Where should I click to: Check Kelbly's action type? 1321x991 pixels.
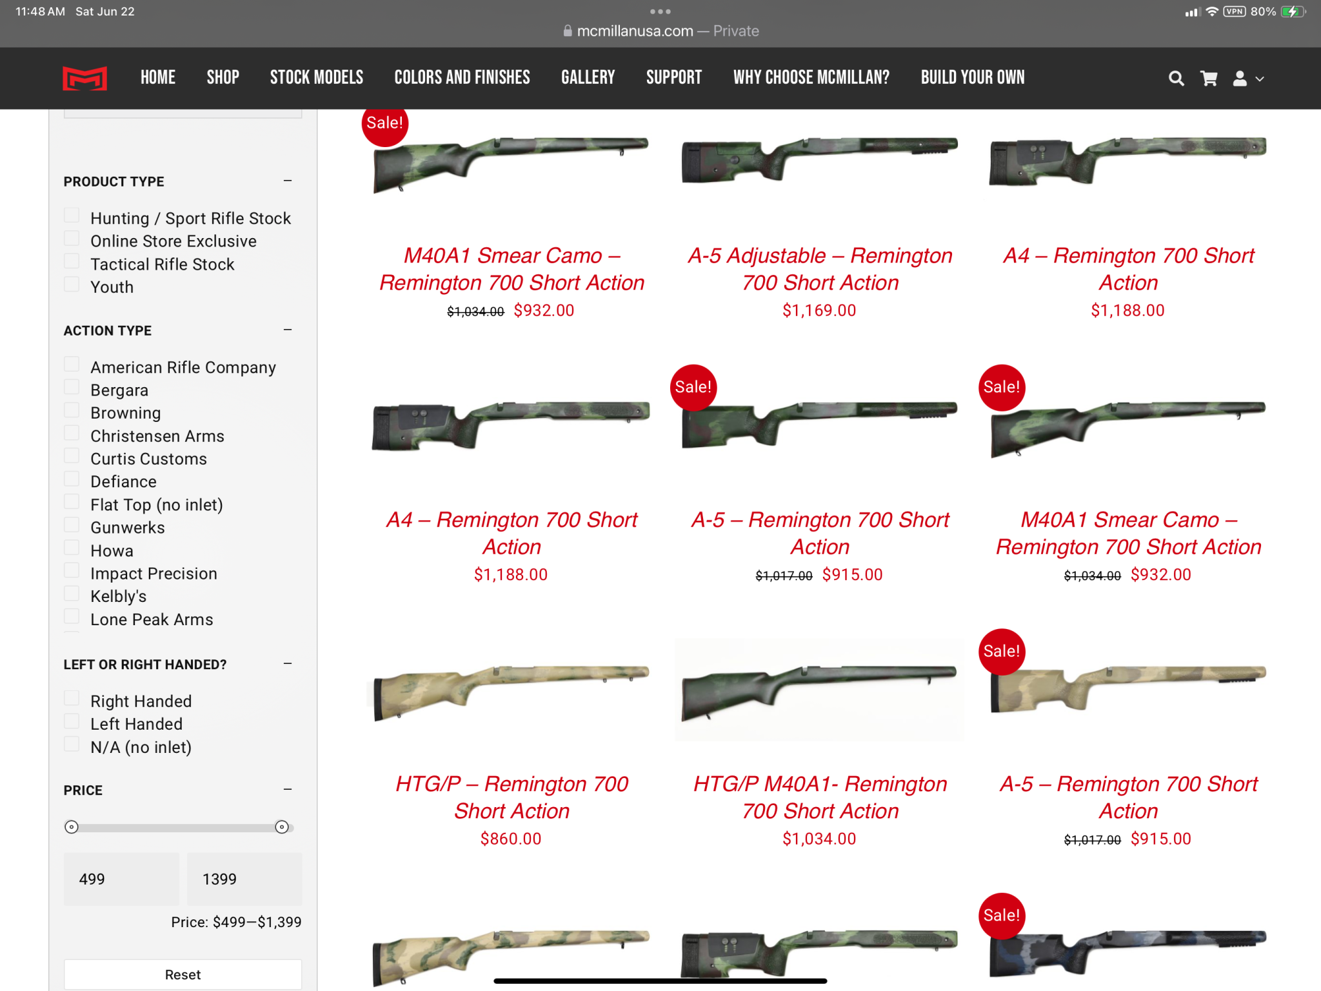tap(72, 594)
